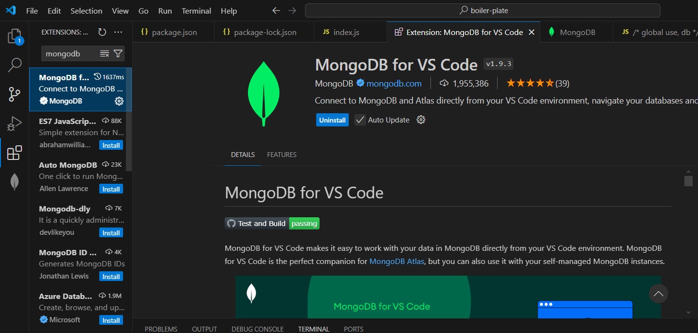
Task: Install the Auto MongoDB extension
Action: pyautogui.click(x=111, y=189)
